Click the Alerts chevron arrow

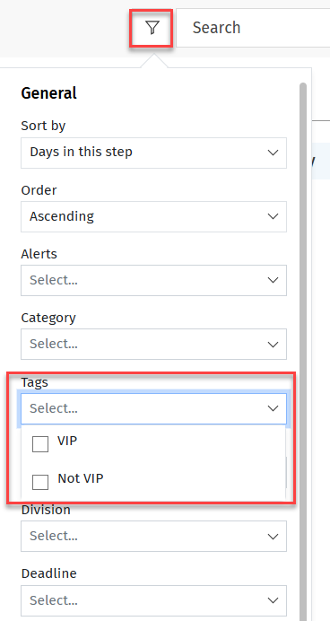273,280
